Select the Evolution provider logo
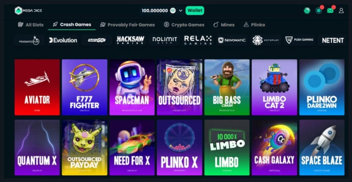Screen dimensions: 352x182 click(x=63, y=41)
